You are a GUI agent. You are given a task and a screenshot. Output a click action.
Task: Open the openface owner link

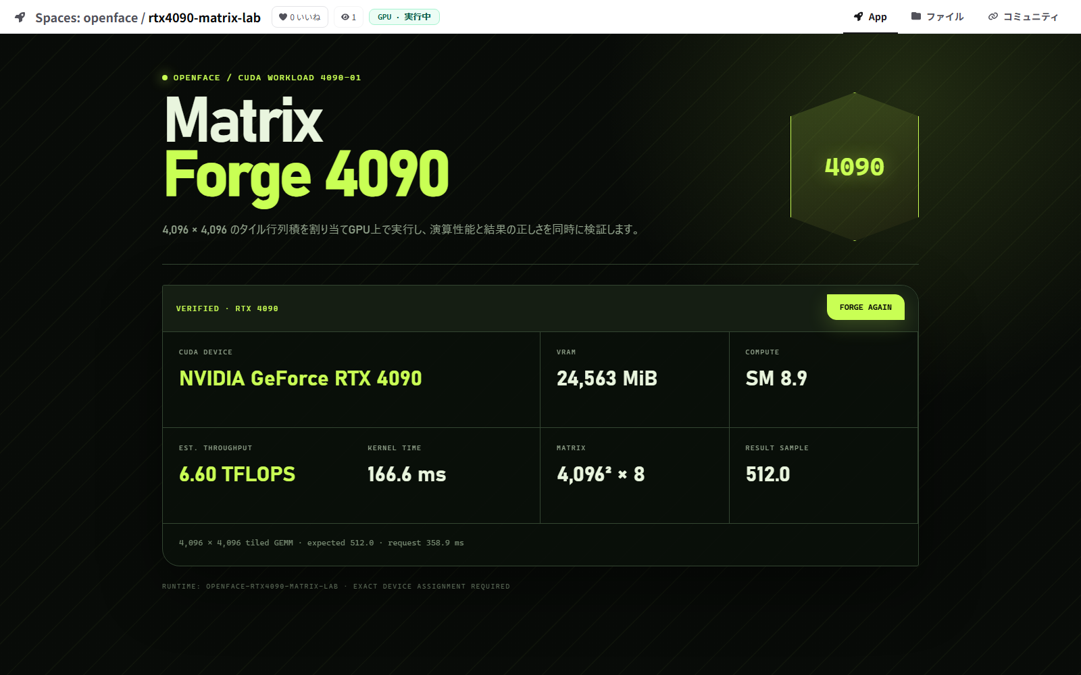(111, 18)
